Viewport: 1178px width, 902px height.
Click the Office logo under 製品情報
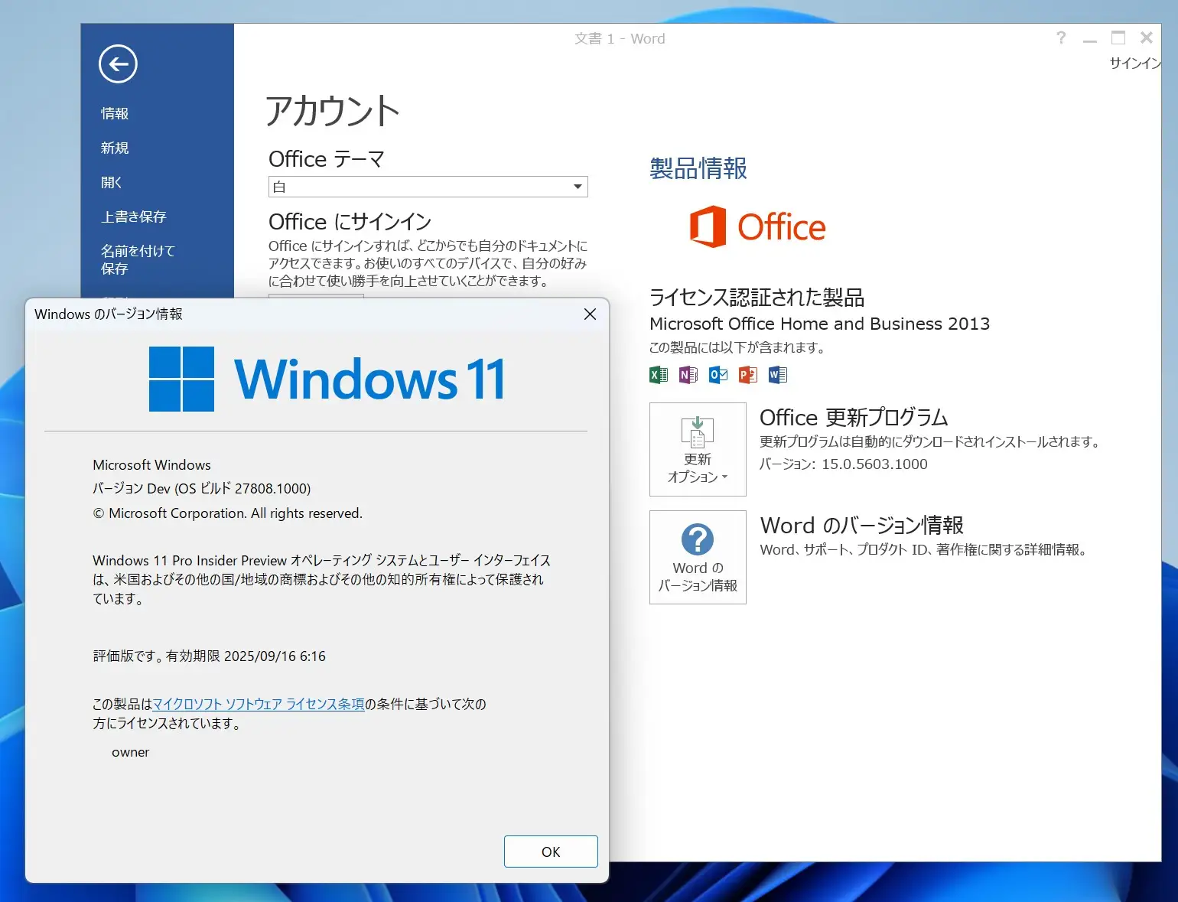pos(759,227)
